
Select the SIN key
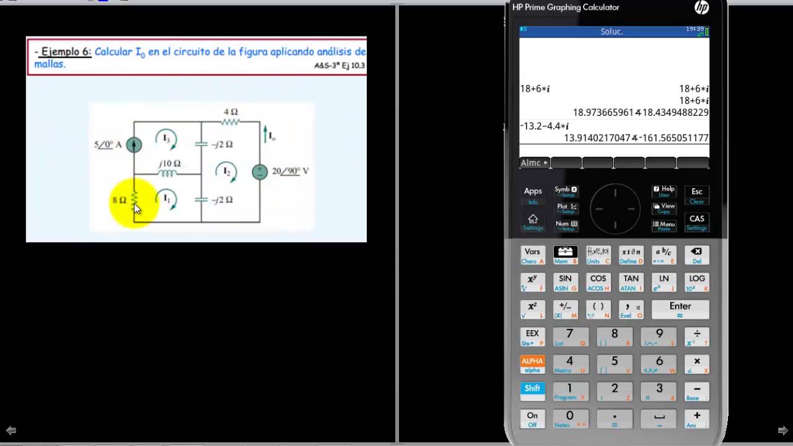click(565, 282)
